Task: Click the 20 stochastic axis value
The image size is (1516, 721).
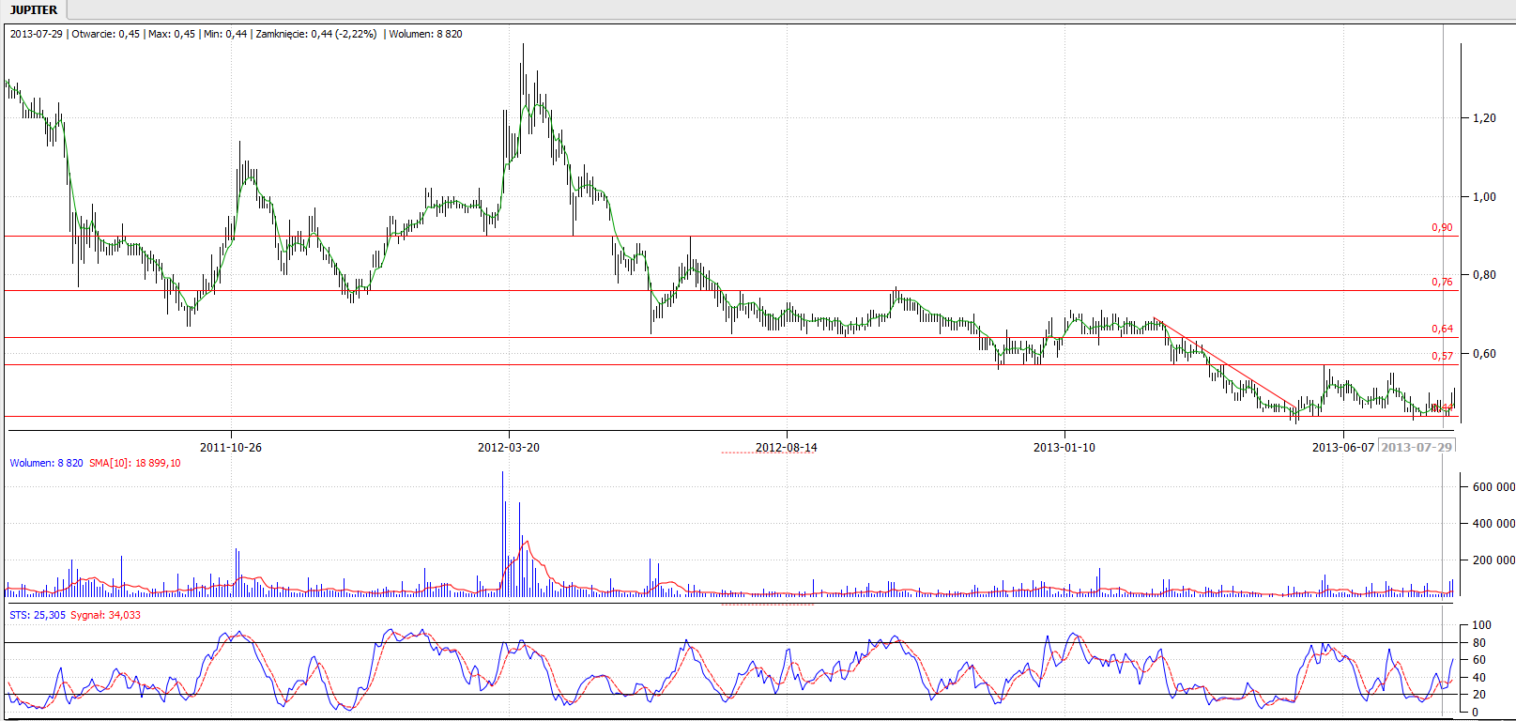Action: click(1479, 695)
